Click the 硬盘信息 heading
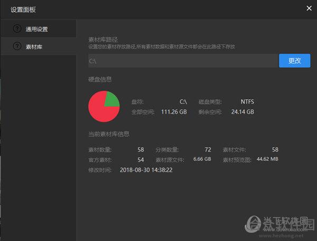 100,79
